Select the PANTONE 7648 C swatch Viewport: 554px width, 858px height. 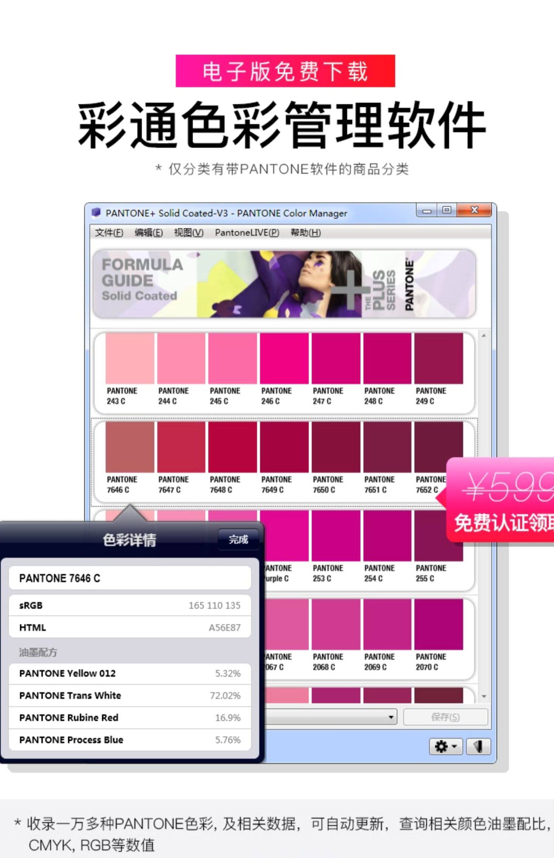pos(233,447)
